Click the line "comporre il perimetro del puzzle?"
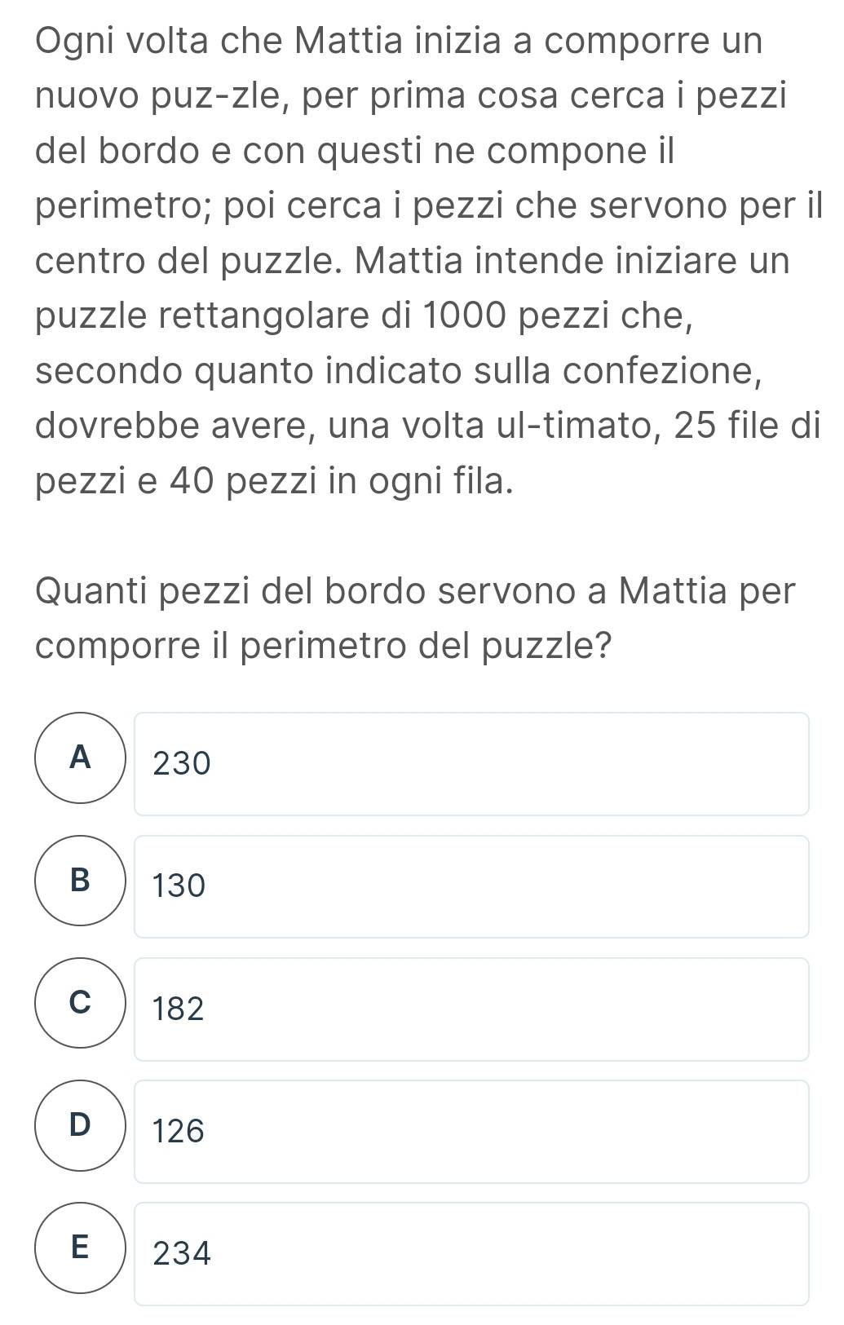This screenshot has width=844, height=1325. point(325,647)
